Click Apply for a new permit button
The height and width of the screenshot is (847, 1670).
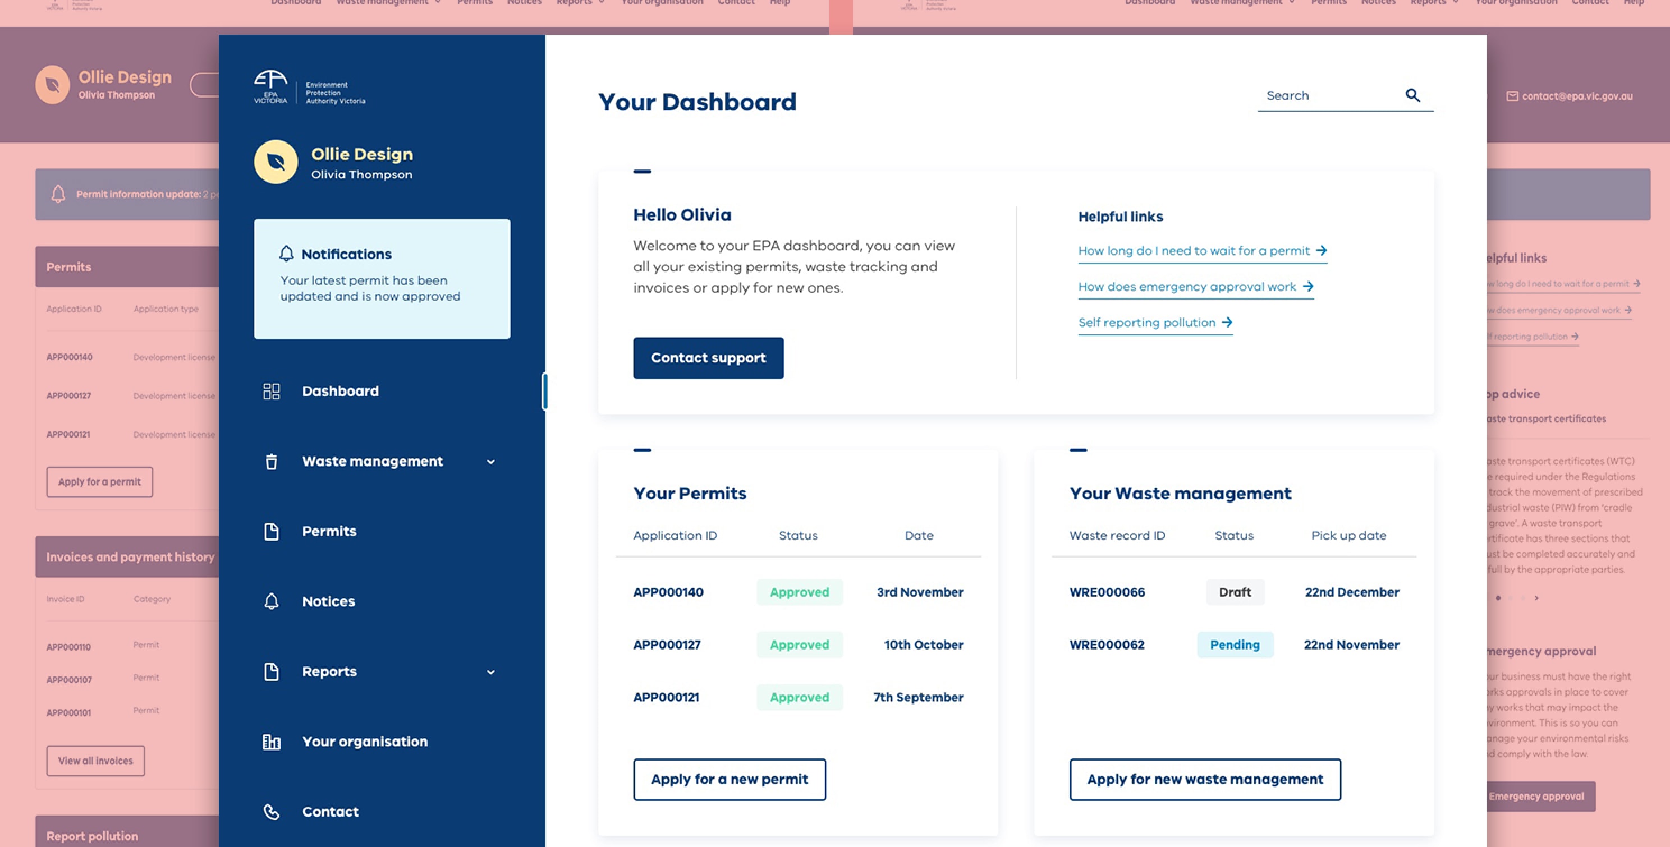tap(730, 779)
